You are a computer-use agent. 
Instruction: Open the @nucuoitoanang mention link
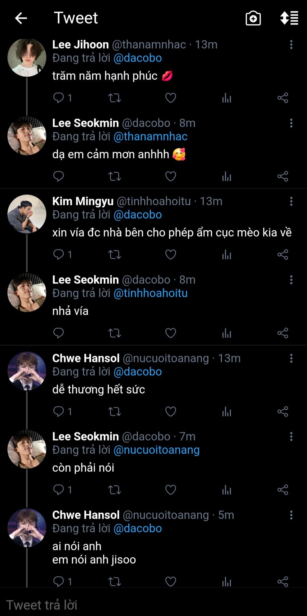(157, 450)
